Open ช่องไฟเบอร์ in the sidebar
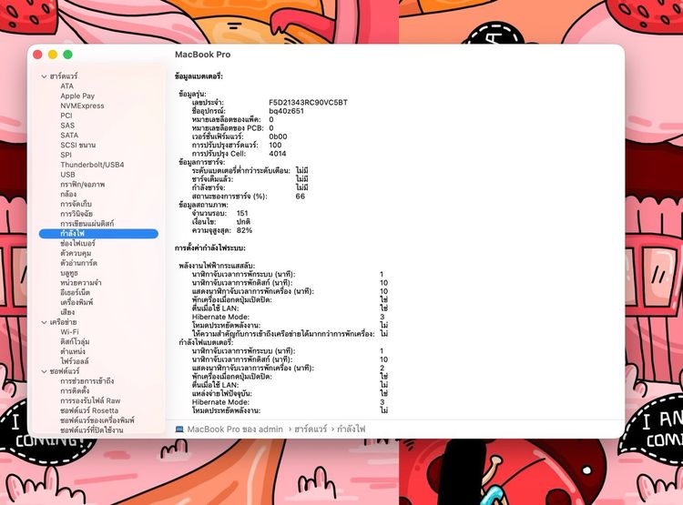The image size is (683, 505). point(77,243)
